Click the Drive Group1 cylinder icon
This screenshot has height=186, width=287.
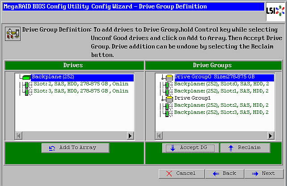pos(169,98)
